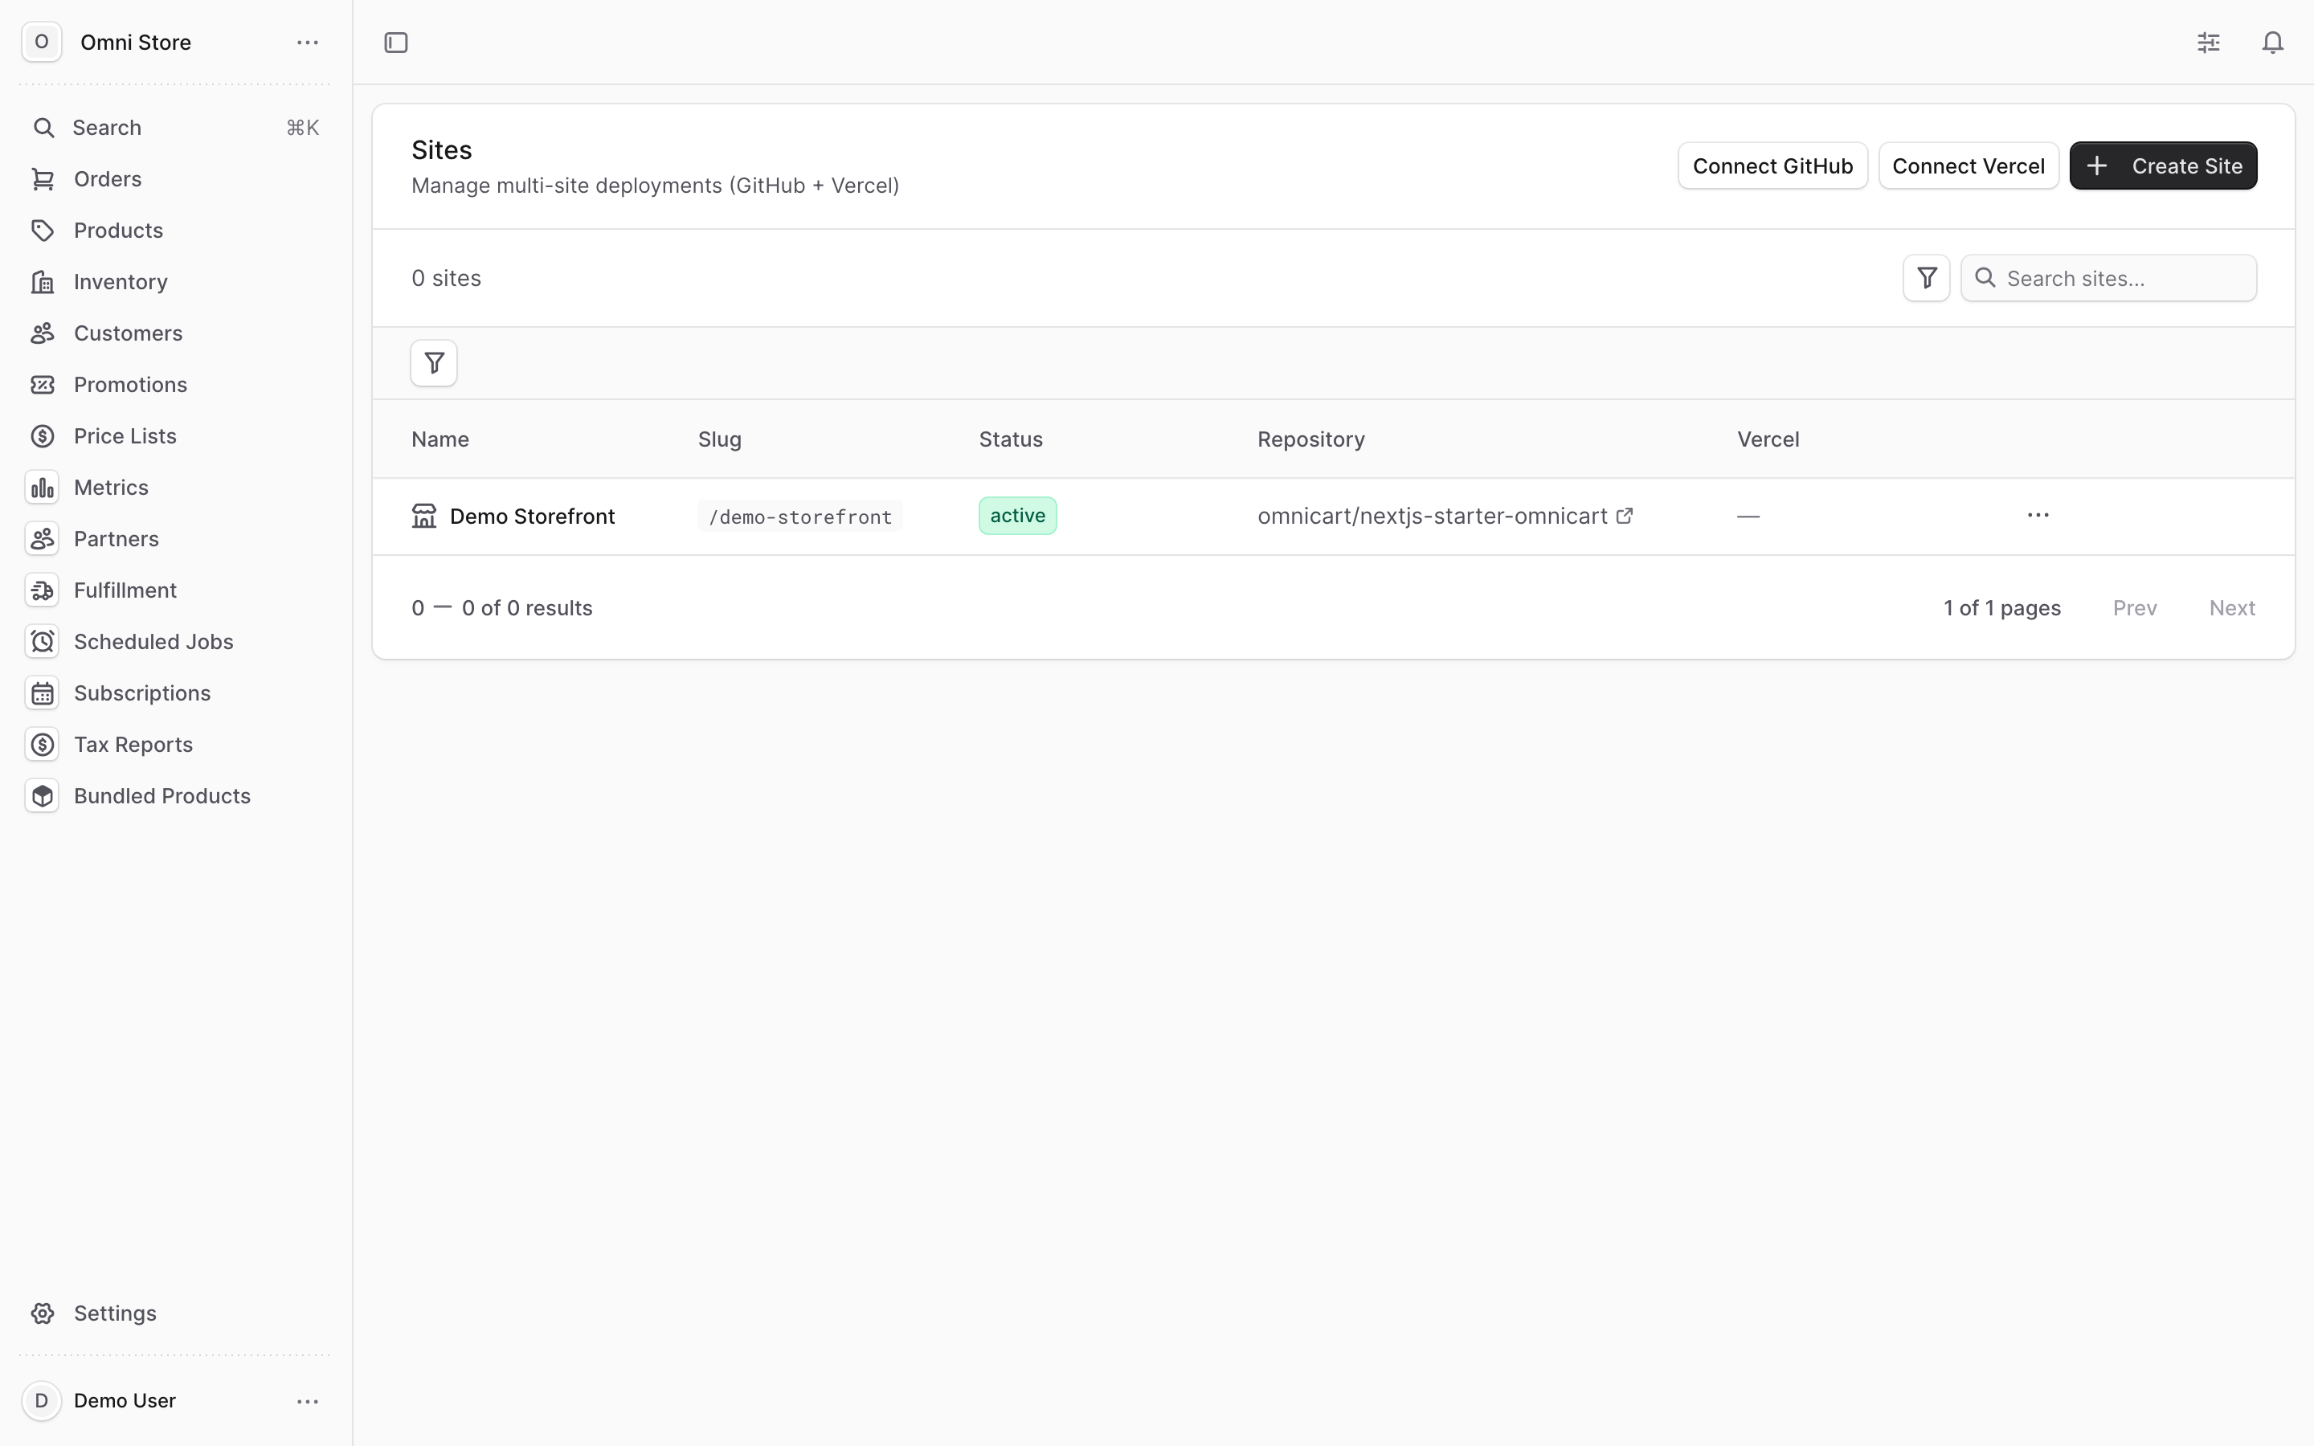Viewport: 2314px width, 1446px height.
Task: Click the Slug column header
Action: tap(720, 439)
